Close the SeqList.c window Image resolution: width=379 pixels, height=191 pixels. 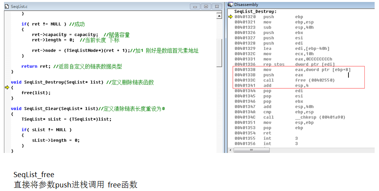(217, 6)
